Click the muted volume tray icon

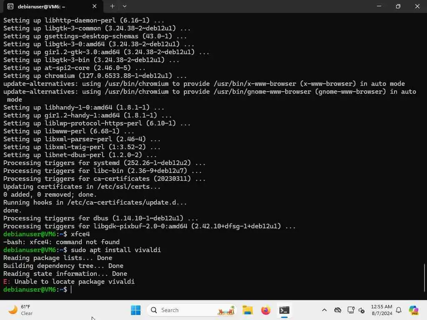tap(362, 310)
